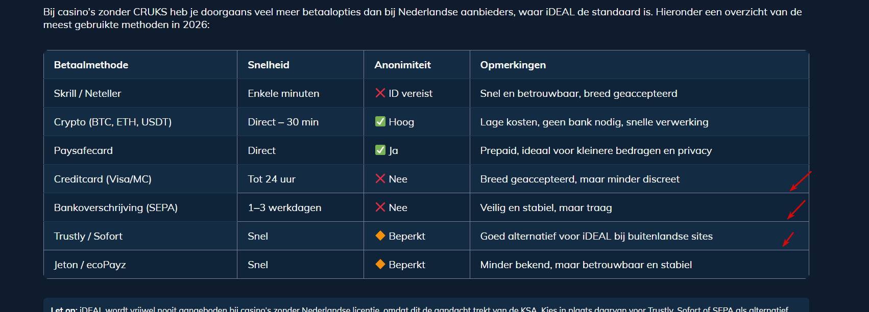The width and height of the screenshot is (869, 312).
Task: Click the red X icon beside ID vereist
Action: point(380,93)
